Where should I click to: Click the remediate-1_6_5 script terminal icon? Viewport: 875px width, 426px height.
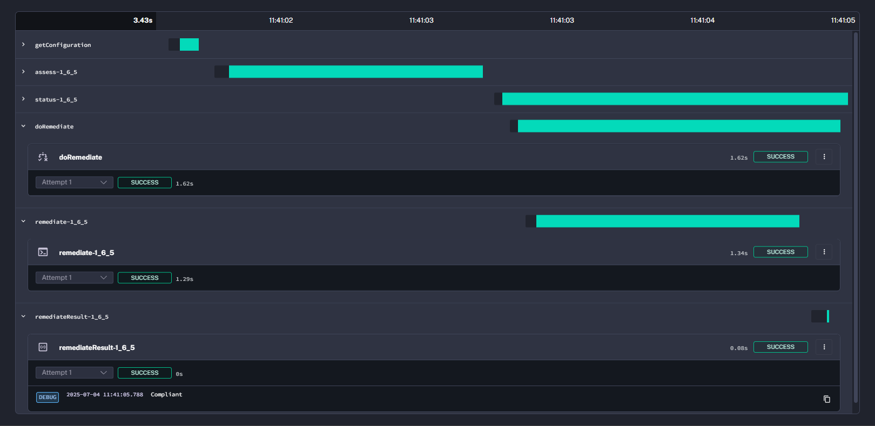click(43, 252)
